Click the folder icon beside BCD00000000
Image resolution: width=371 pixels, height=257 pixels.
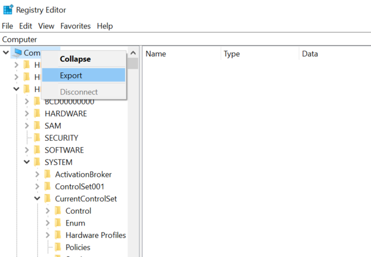click(37, 102)
